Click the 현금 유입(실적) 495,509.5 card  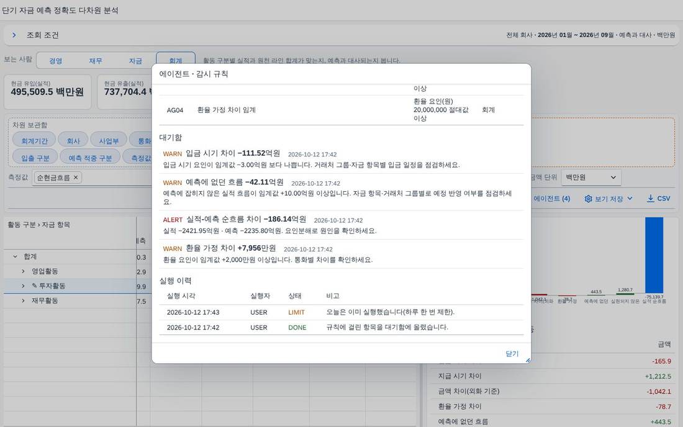pyautogui.click(x=47, y=91)
